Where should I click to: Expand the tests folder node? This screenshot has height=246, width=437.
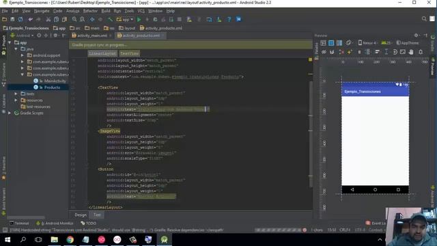tap(16, 94)
